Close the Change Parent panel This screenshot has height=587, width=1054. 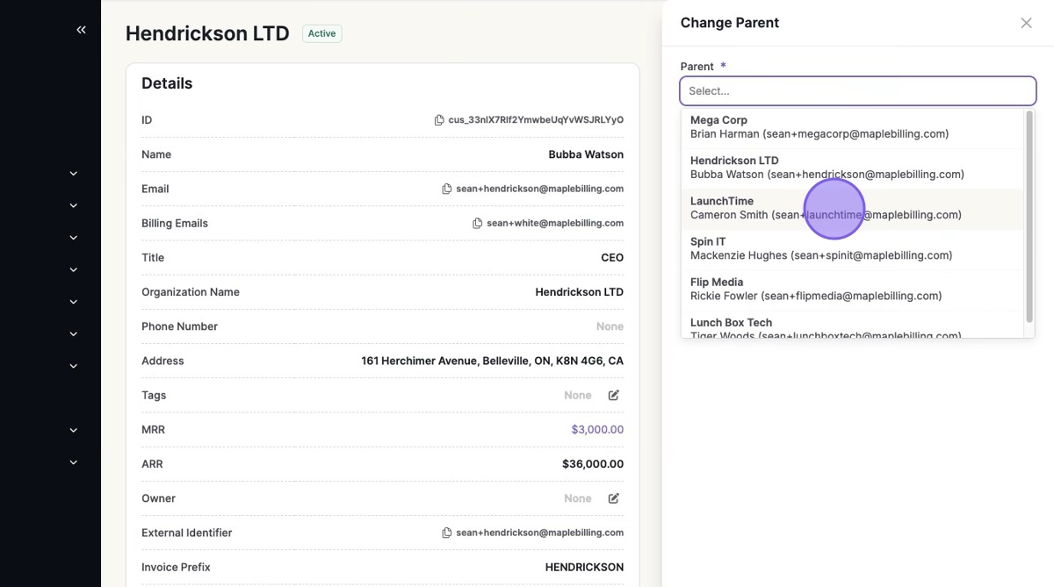(1026, 23)
